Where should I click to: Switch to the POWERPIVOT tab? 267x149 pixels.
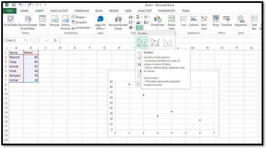pyautogui.click(x=167, y=11)
